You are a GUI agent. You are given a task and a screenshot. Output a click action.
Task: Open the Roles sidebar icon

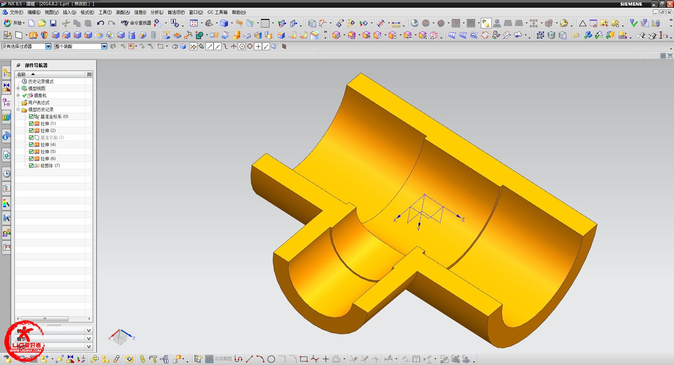coord(6,233)
